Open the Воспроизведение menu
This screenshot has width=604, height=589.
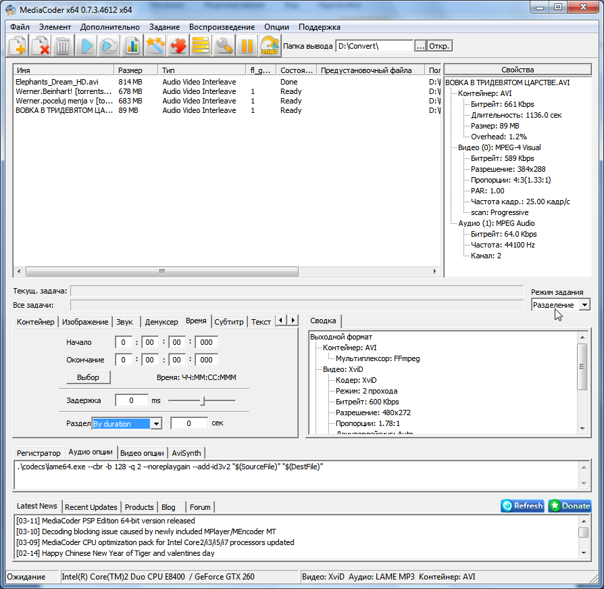click(222, 27)
